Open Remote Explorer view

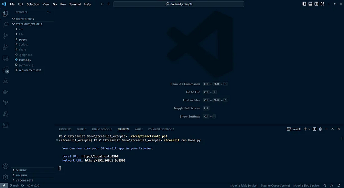6,58
